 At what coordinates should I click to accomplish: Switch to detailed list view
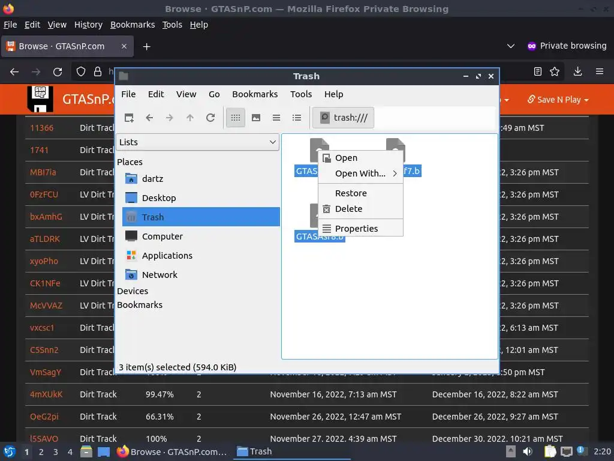[x=297, y=118]
